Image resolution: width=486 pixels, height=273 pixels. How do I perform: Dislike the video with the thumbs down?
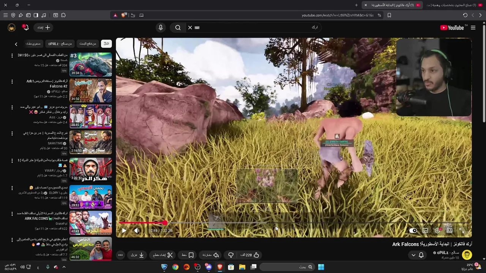click(231, 255)
